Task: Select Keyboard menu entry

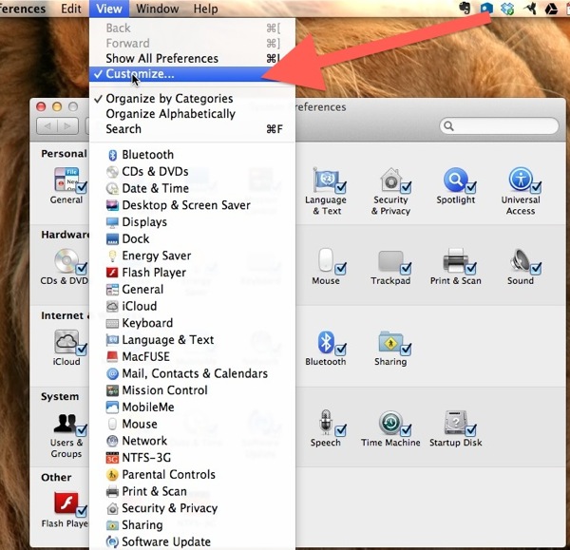Action: (192, 323)
